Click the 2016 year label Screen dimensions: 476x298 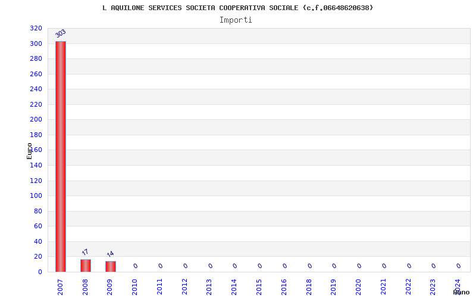(x=284, y=287)
